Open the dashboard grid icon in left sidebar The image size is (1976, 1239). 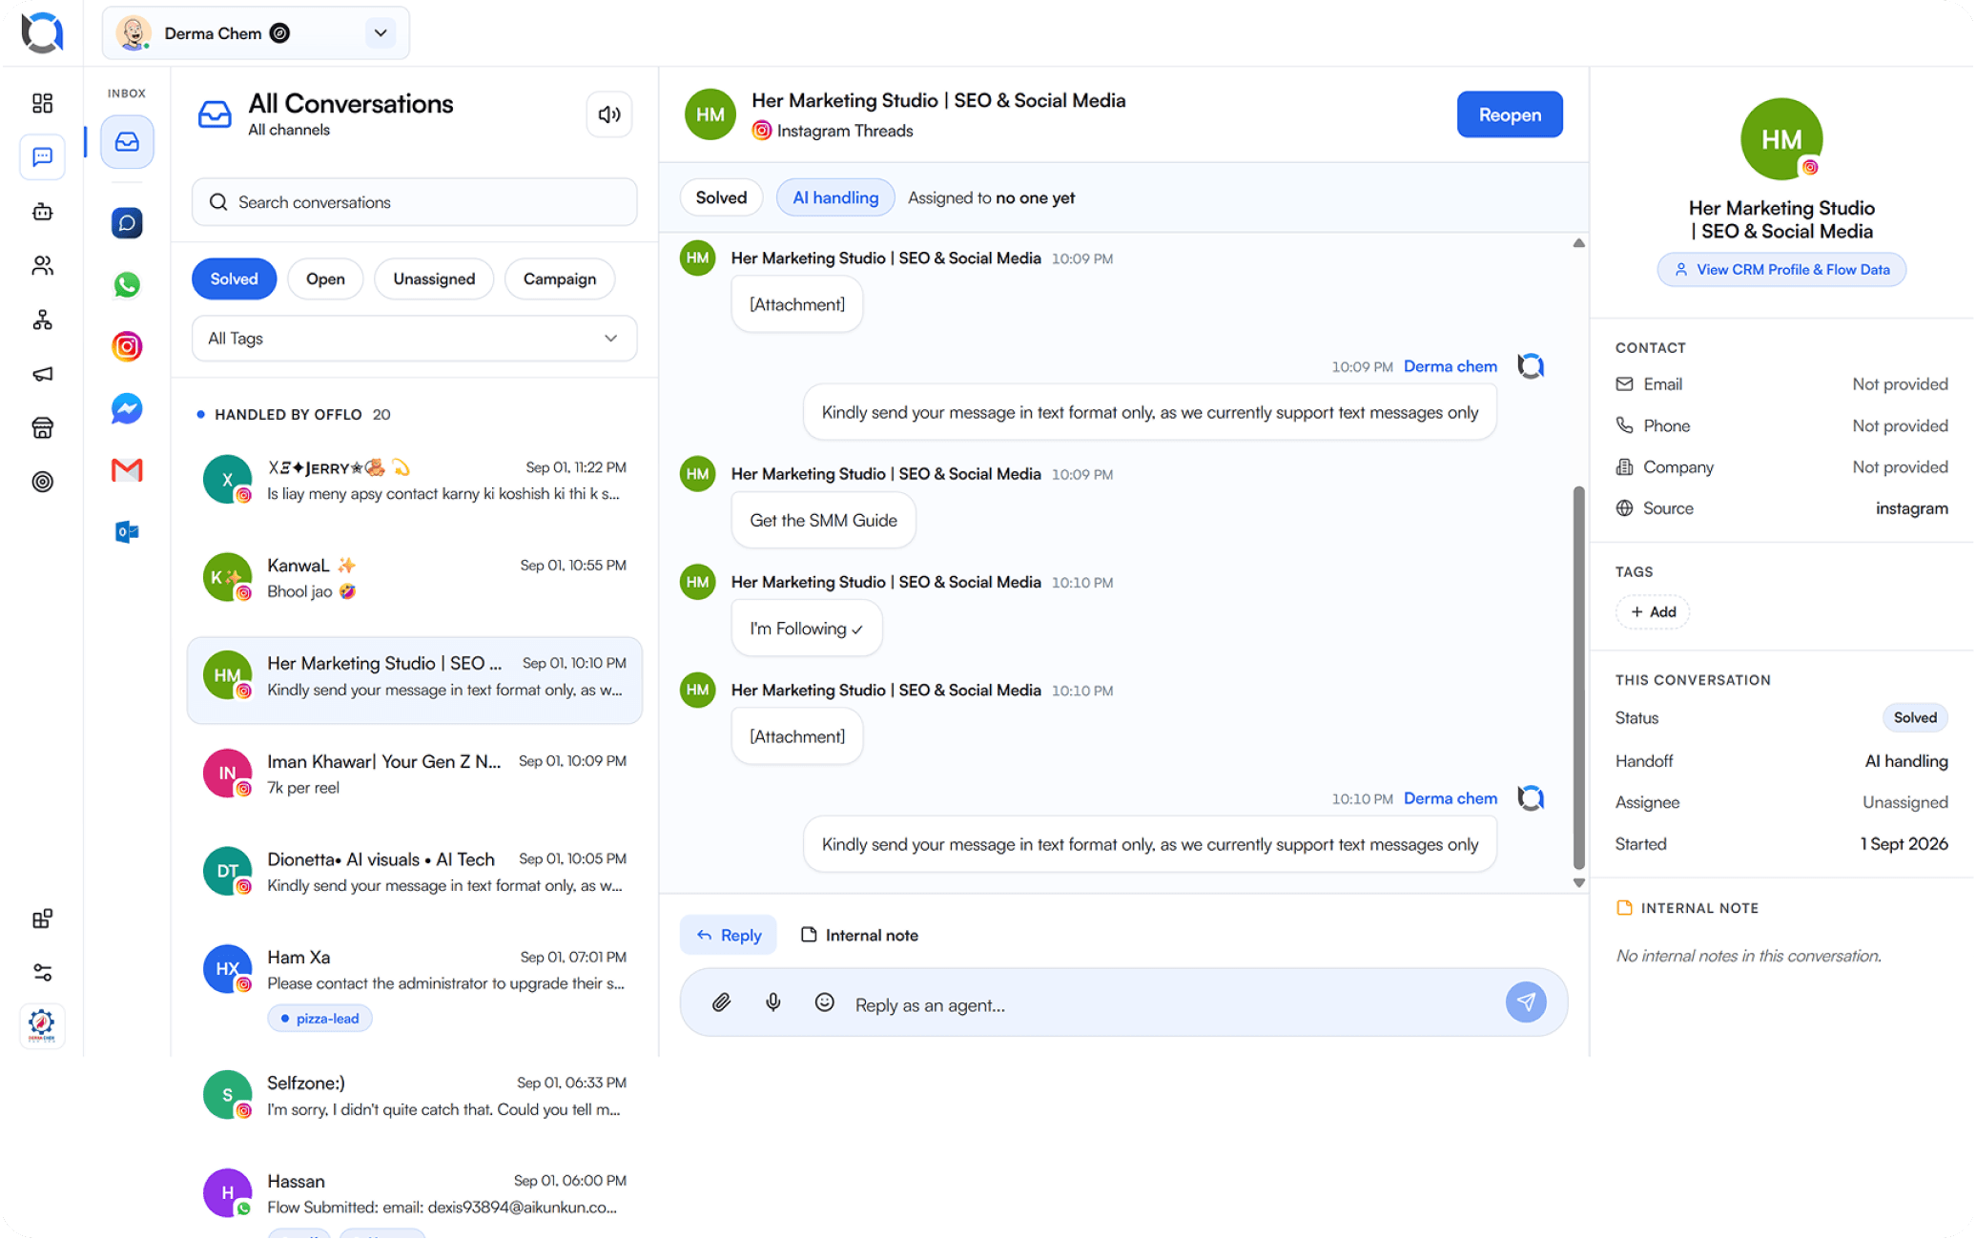pos(42,103)
